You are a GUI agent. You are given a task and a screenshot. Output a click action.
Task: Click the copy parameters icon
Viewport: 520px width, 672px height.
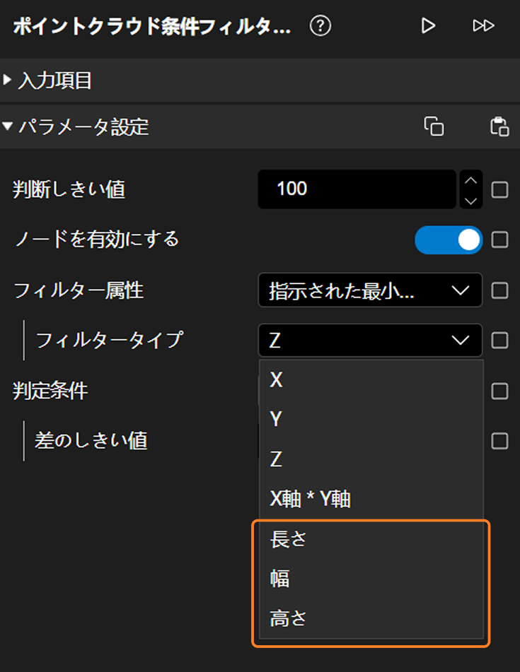click(x=434, y=126)
